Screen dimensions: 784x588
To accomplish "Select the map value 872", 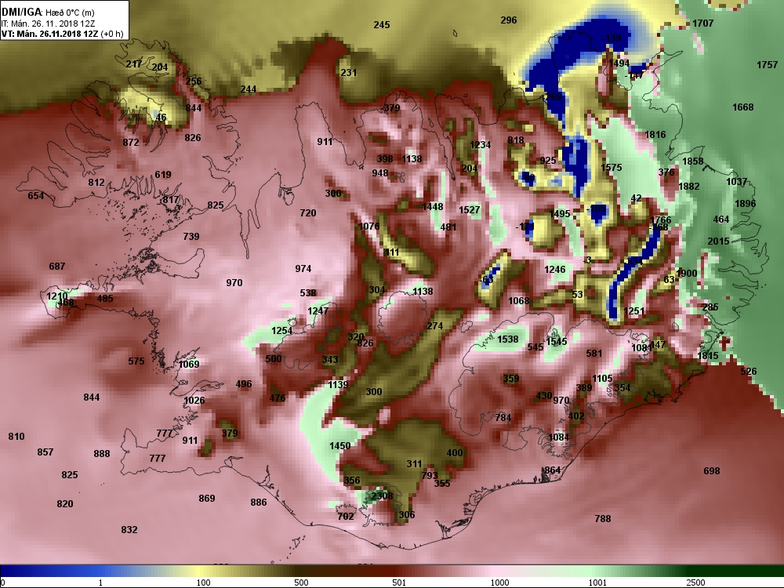I will pyautogui.click(x=130, y=142).
